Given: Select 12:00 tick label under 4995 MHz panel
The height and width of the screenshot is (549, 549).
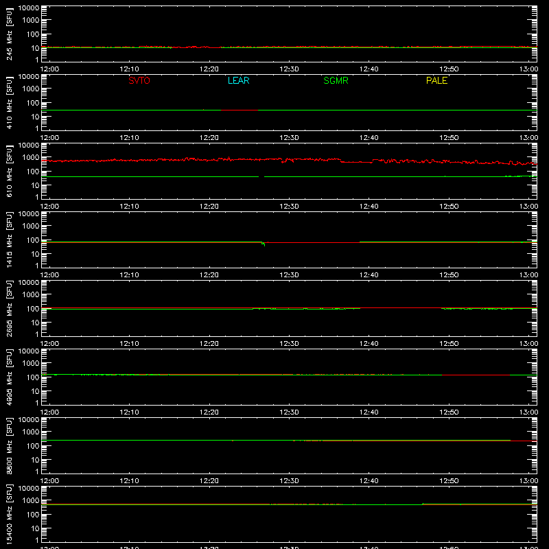Looking at the screenshot, I should pos(49,412).
